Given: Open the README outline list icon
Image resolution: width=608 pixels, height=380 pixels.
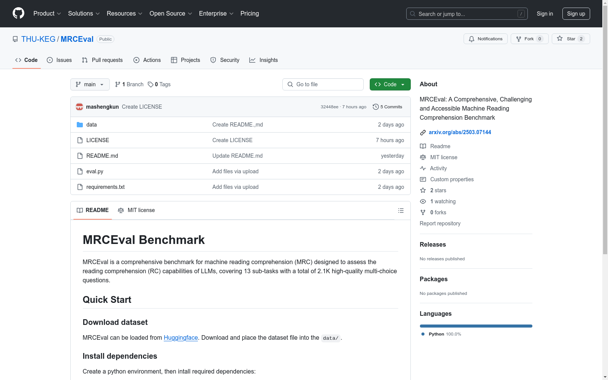Looking at the screenshot, I should 401,211.
